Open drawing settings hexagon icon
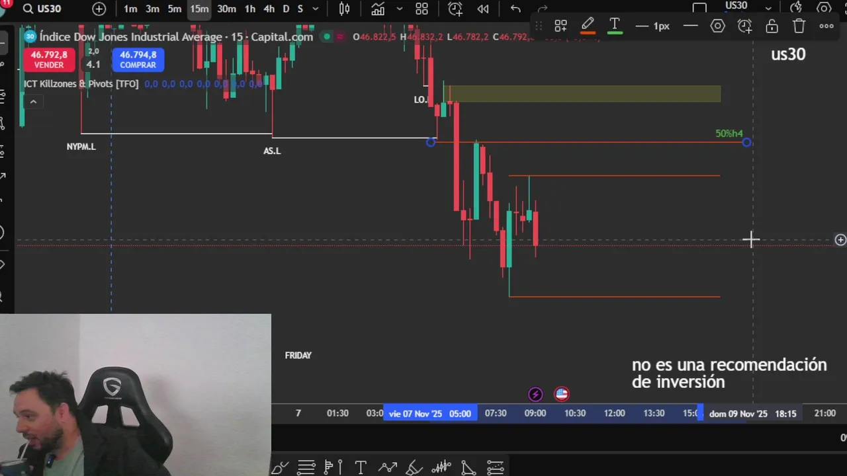Screen dimensions: 847x476 click(718, 26)
